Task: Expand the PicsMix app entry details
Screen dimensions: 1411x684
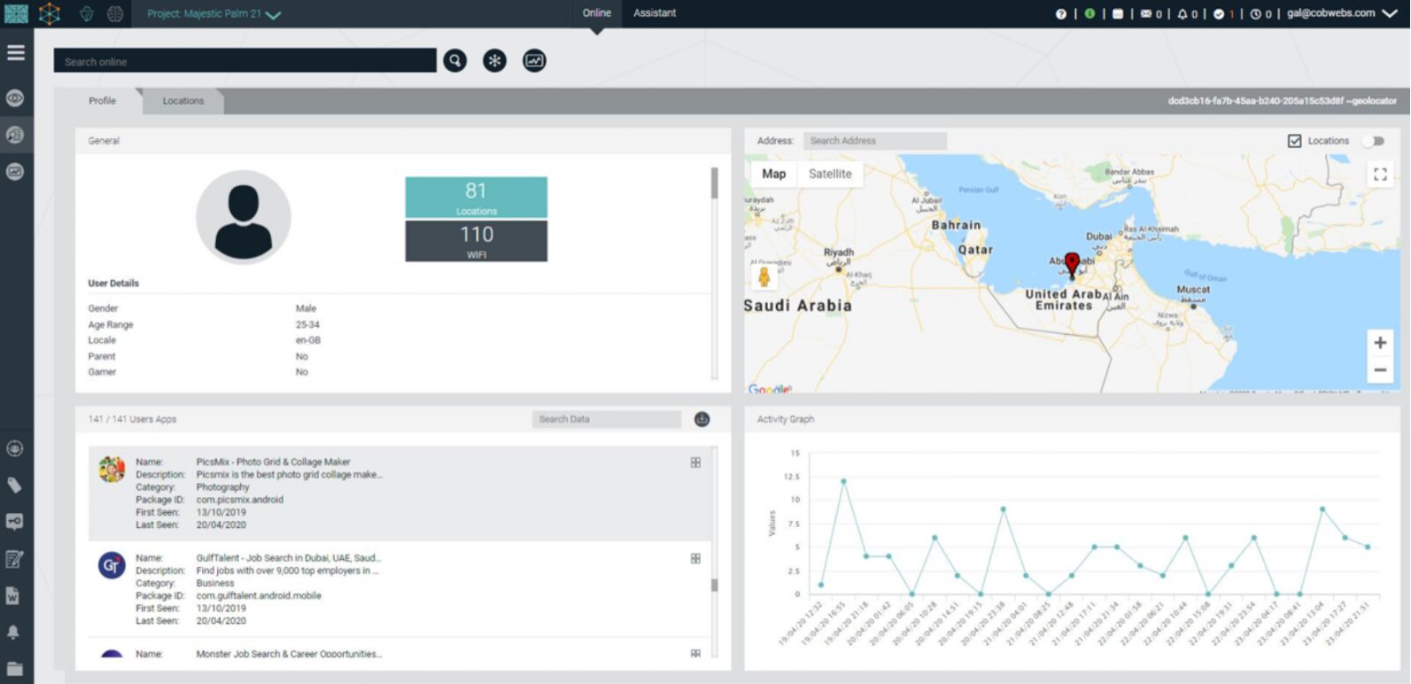Action: coord(696,463)
